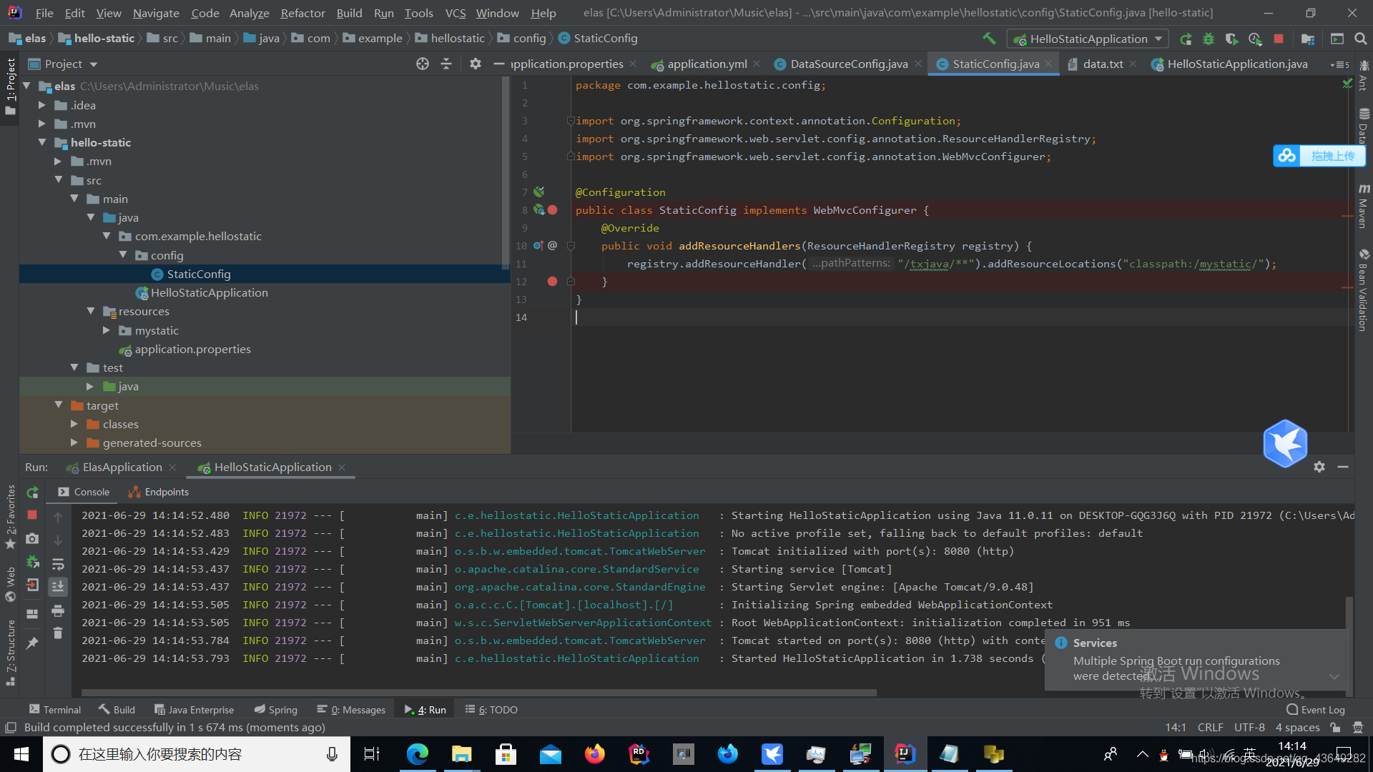Switch to ElasApplication run tab

[122, 467]
